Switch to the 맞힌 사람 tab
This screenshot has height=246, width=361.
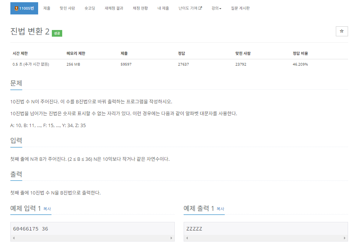point(67,8)
